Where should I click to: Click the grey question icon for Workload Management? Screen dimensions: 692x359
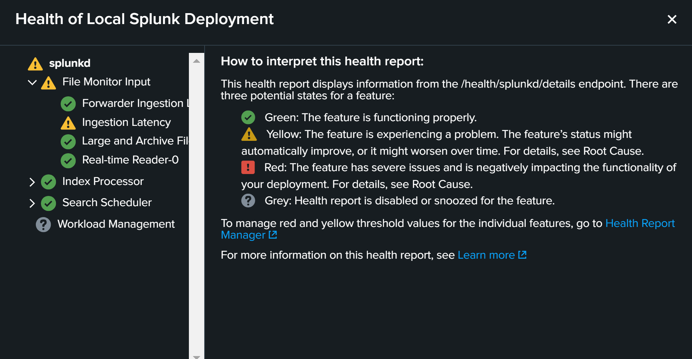(x=43, y=224)
